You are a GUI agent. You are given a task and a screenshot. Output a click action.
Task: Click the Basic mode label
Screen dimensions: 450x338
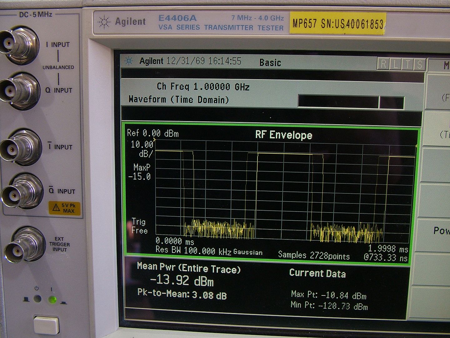270,63
